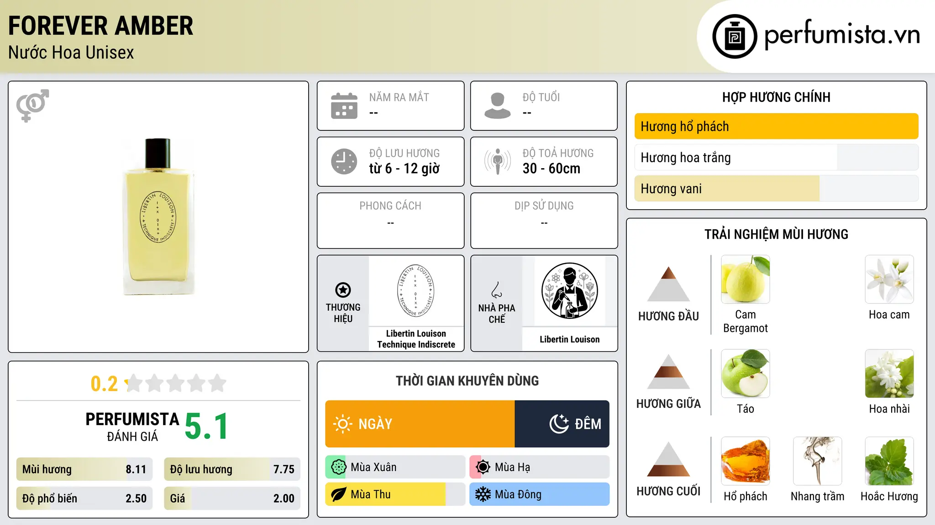The height and width of the screenshot is (525, 935).
Task: Click the Dịp sử dụng label
Action: click(x=544, y=206)
